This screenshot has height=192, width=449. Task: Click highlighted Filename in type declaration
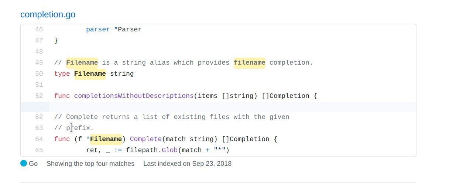tap(90, 73)
